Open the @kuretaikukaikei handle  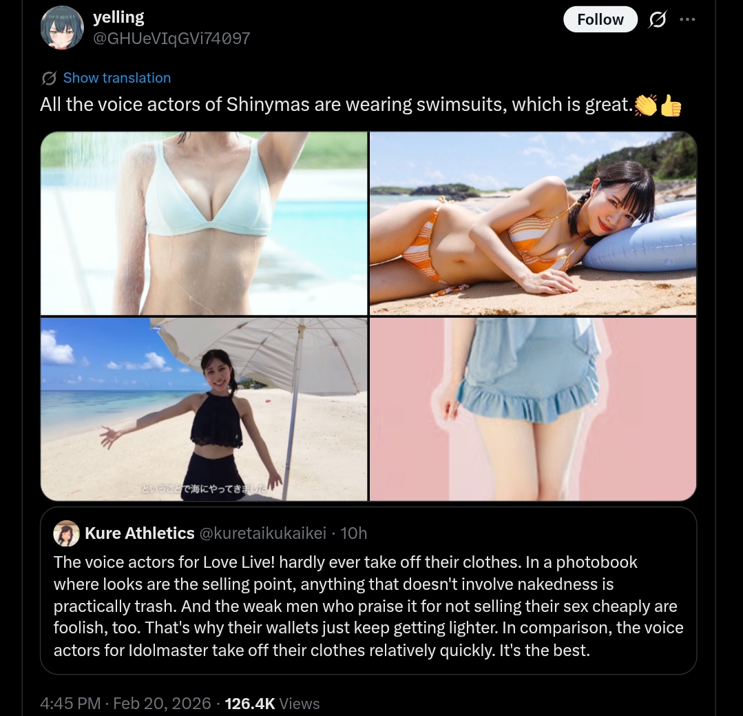click(263, 533)
